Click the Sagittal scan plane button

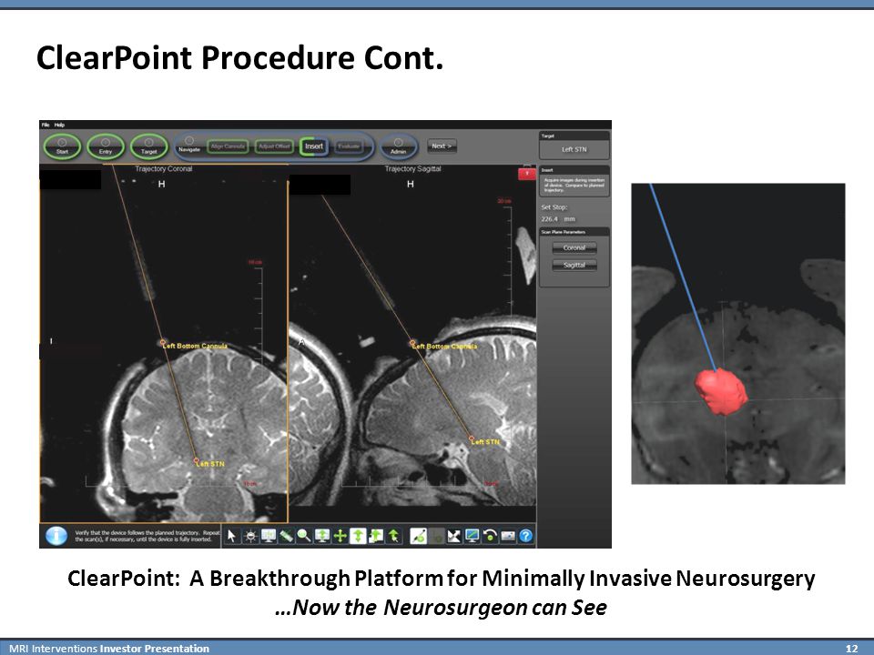pyautogui.click(x=574, y=265)
